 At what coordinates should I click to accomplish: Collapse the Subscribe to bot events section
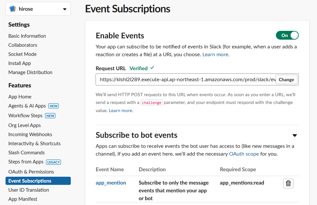(294, 135)
